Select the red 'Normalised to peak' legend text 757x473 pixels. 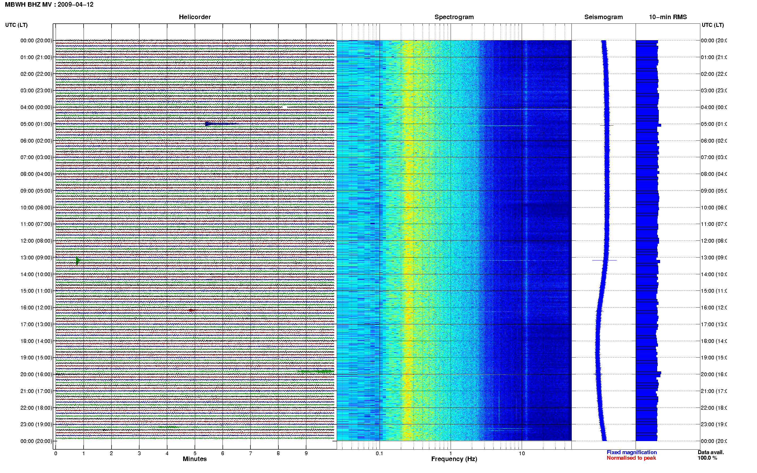click(x=631, y=458)
